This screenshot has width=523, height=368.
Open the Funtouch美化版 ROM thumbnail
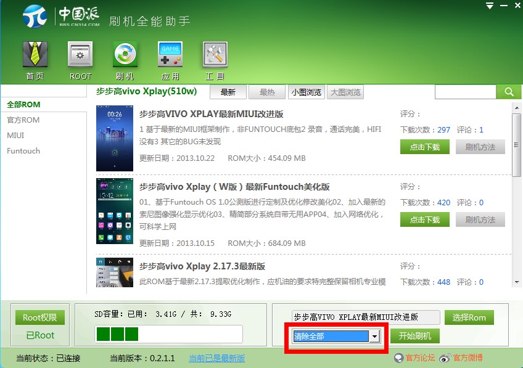[115, 211]
